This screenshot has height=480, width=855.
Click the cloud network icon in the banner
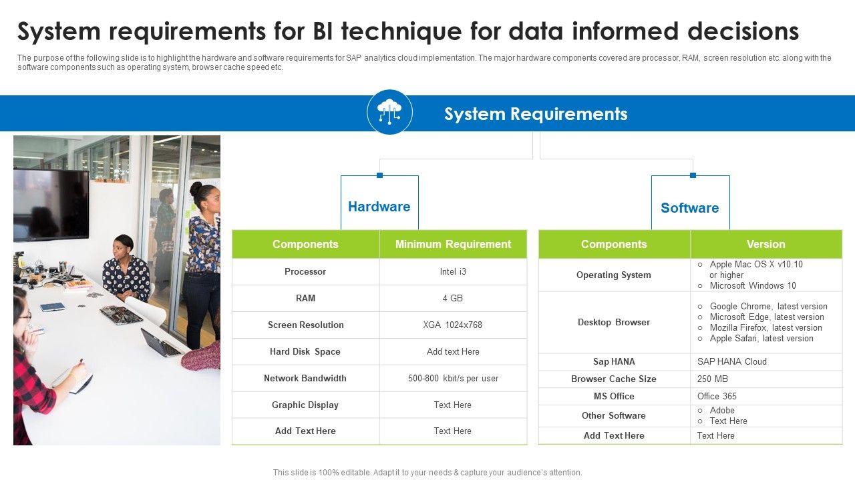389,112
